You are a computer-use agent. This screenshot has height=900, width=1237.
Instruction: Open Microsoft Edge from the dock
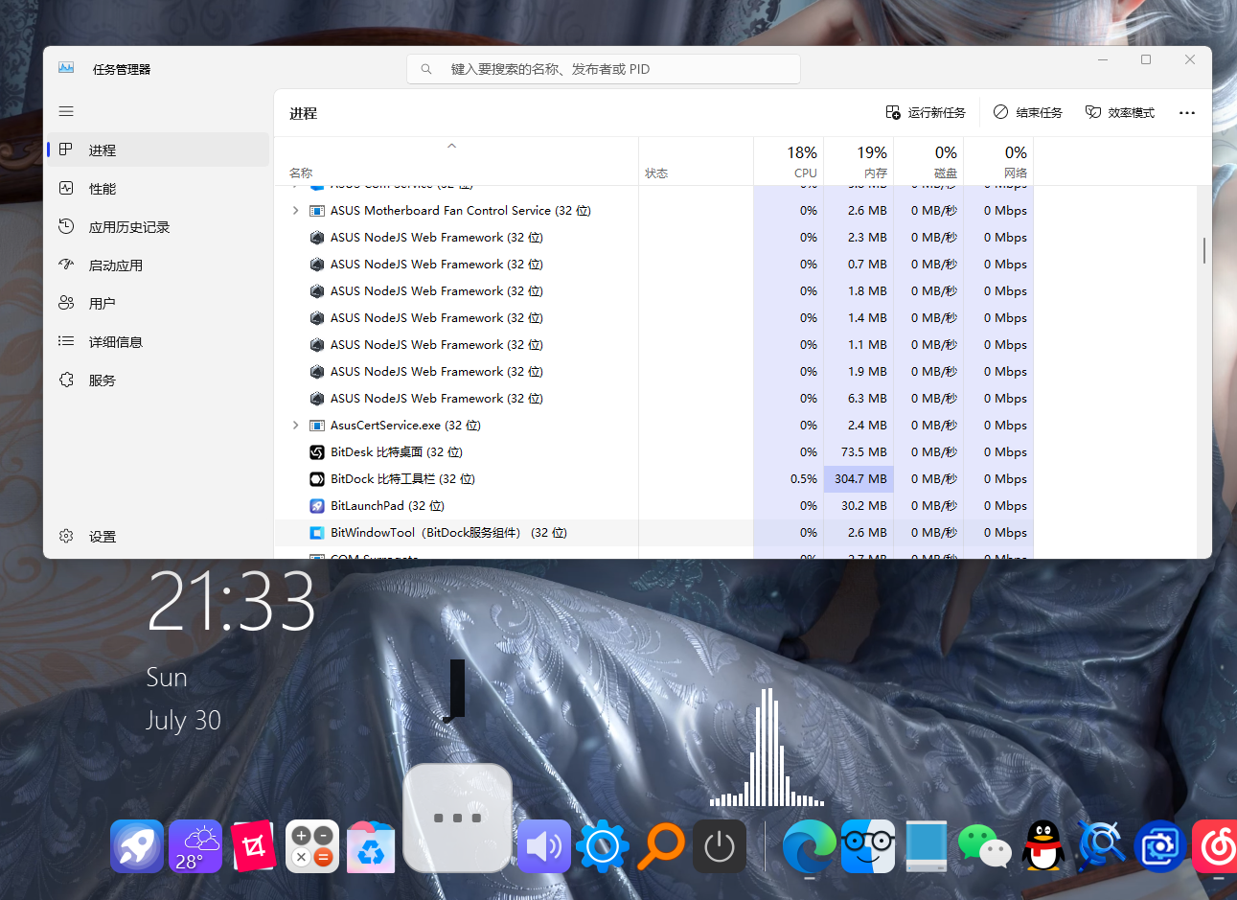pyautogui.click(x=809, y=846)
